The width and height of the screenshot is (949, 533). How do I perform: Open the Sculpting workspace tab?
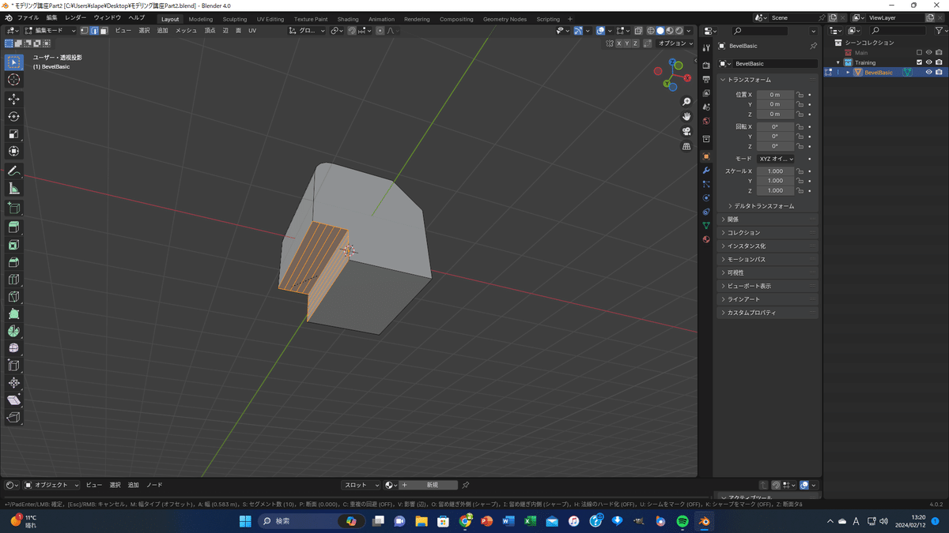tap(234, 19)
